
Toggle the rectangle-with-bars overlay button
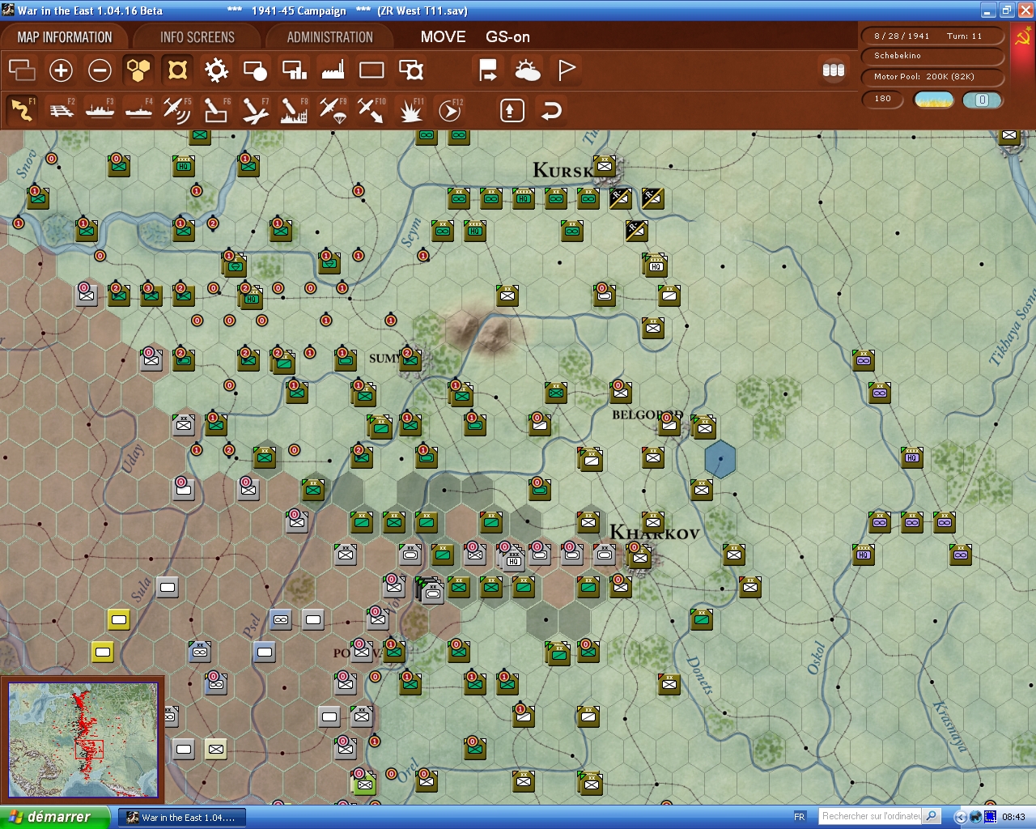click(294, 70)
